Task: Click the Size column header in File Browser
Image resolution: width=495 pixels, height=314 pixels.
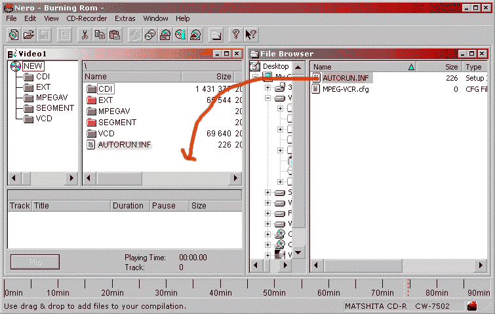Action: 439,67
